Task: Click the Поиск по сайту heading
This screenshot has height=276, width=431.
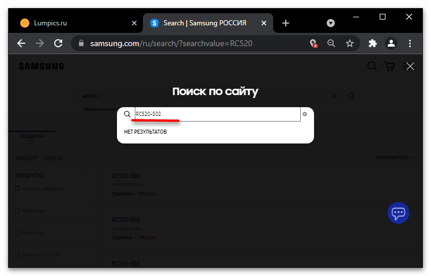Action: pyautogui.click(x=215, y=92)
